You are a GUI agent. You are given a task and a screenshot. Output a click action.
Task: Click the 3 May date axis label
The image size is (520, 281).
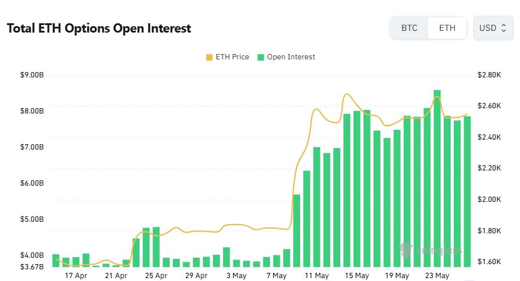(x=237, y=276)
